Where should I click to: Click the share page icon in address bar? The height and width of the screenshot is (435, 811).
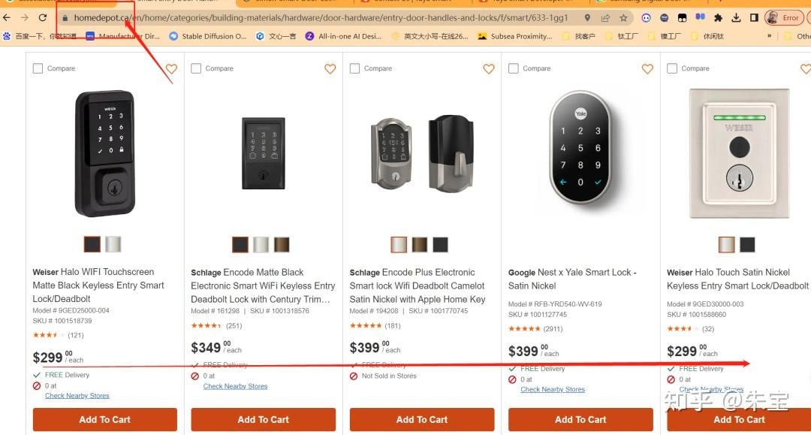pyautogui.click(x=605, y=17)
